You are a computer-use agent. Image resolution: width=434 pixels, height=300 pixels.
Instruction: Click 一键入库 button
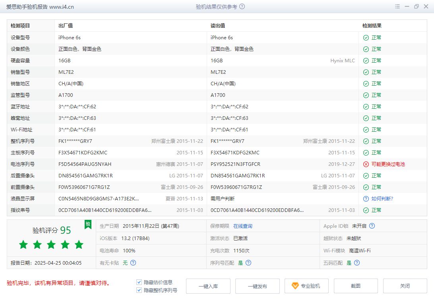point(208,286)
